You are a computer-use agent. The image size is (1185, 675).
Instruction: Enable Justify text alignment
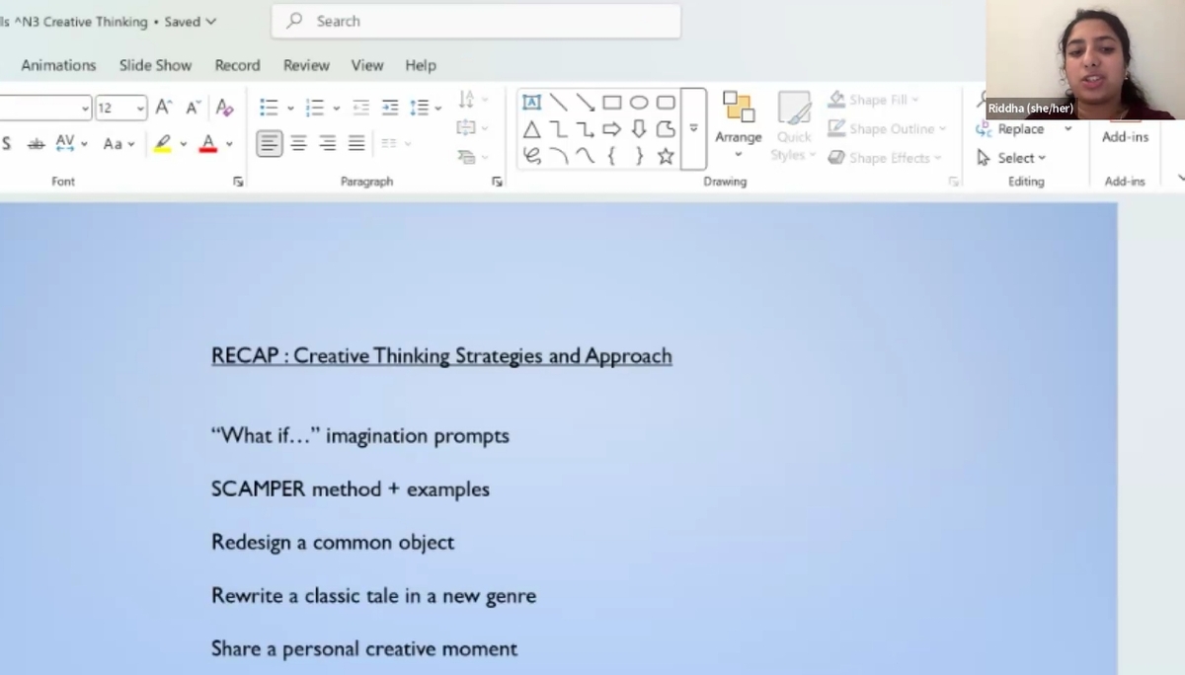pyautogui.click(x=356, y=144)
